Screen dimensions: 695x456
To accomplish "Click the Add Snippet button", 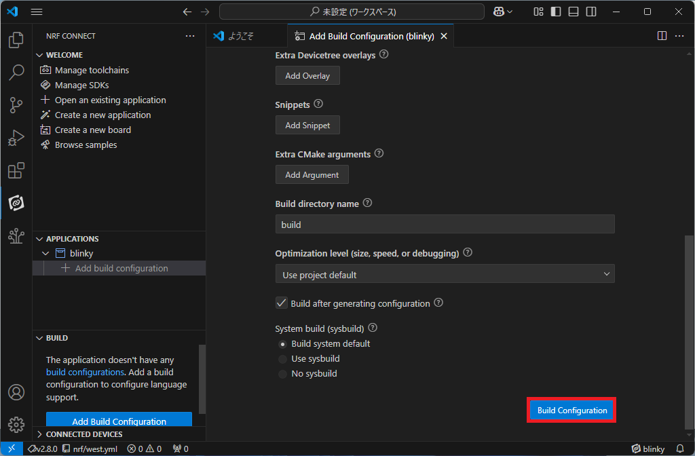I will tap(307, 126).
